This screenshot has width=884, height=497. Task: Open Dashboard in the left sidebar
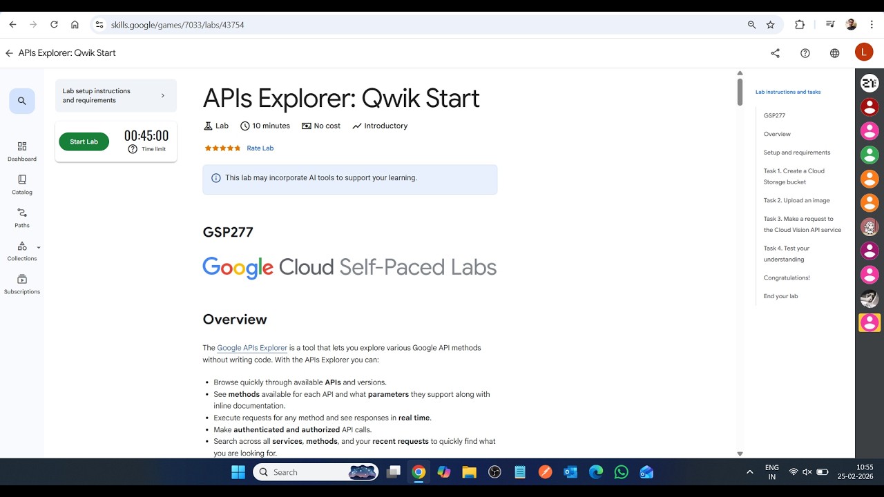[22, 152]
